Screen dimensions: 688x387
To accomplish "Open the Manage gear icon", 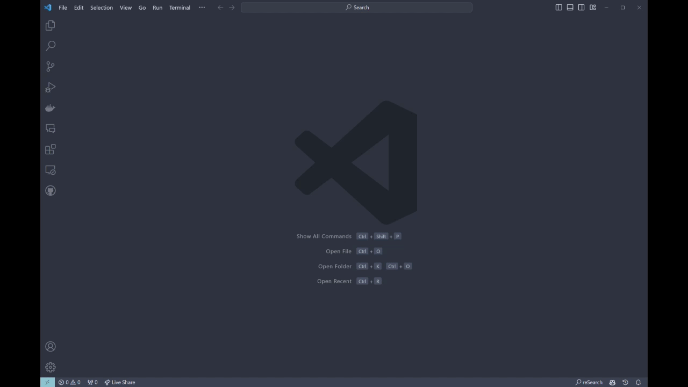I will coord(51,367).
